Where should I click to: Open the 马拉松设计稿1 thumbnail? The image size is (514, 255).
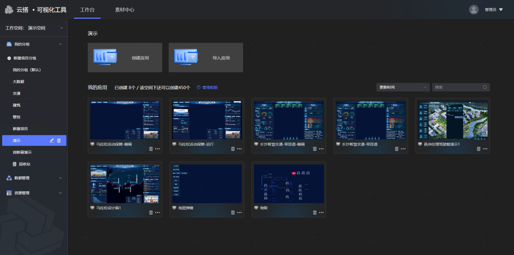point(125,184)
